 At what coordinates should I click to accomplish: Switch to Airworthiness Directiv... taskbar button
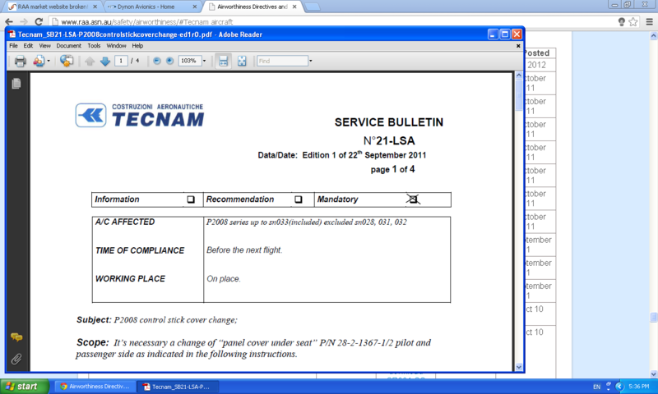tap(95, 387)
